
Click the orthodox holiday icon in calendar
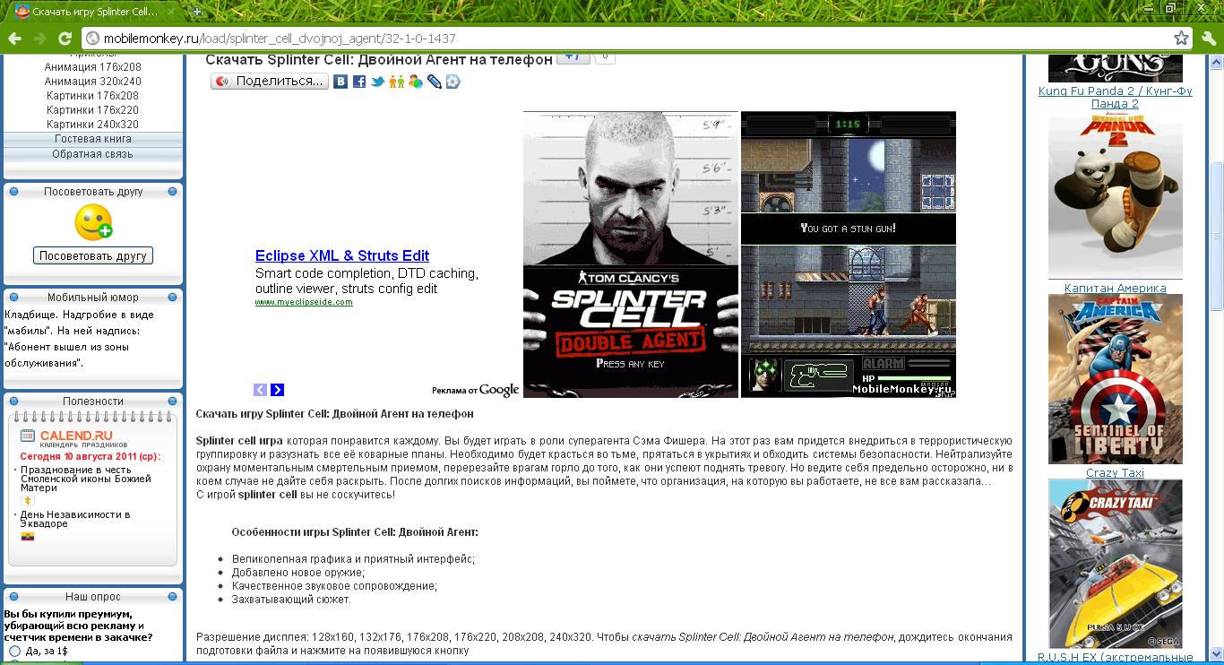click(x=27, y=501)
